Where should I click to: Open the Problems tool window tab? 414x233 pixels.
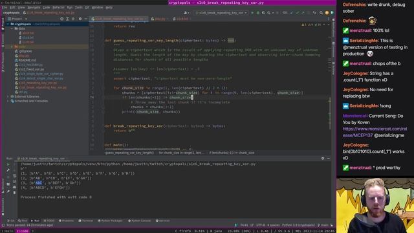point(67,221)
